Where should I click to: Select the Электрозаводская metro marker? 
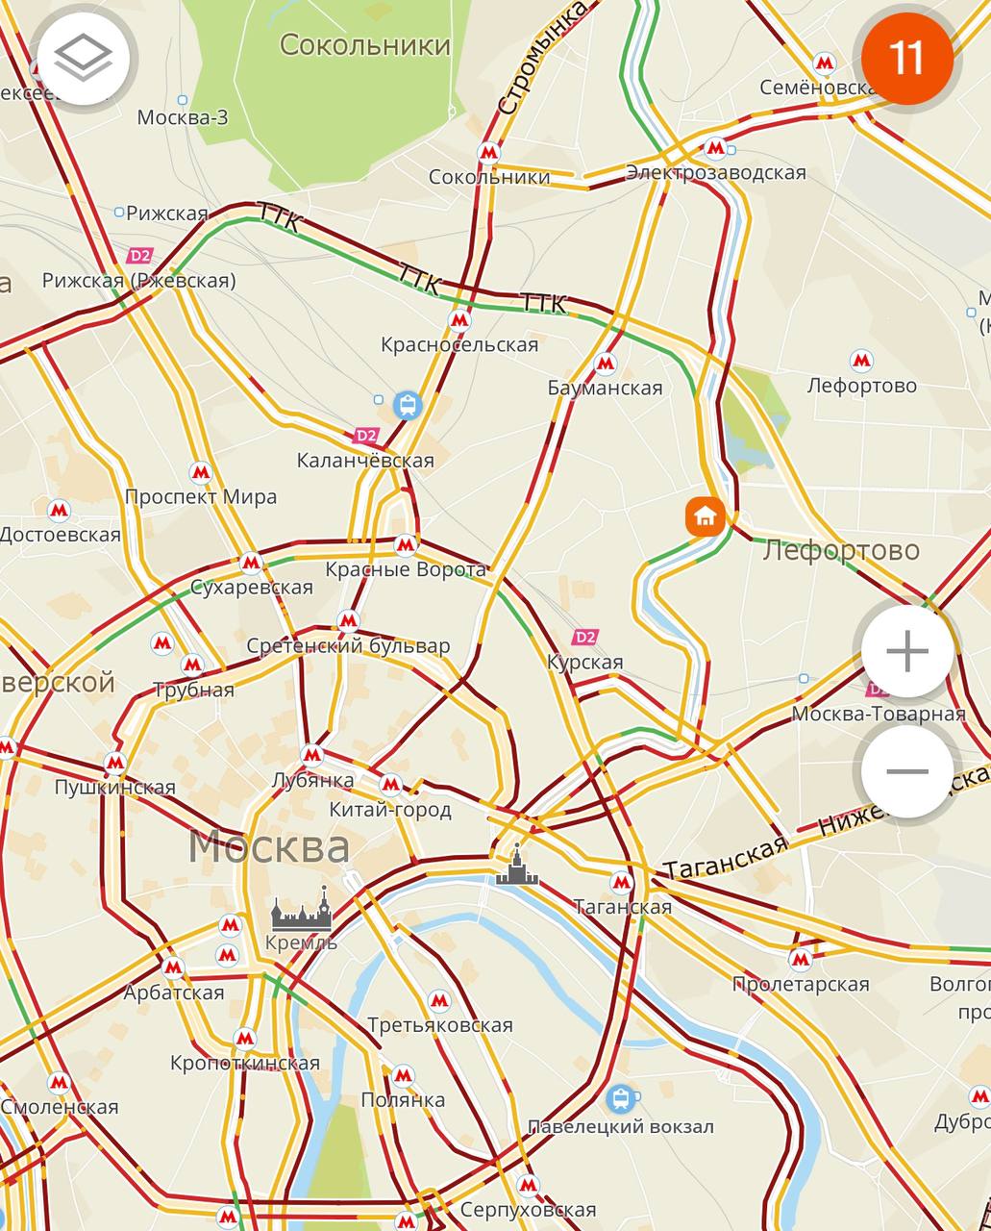tap(714, 147)
